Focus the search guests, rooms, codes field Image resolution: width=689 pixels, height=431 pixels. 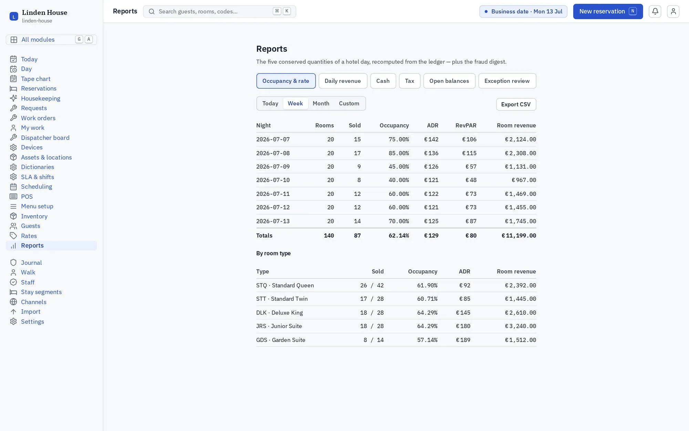219,11
